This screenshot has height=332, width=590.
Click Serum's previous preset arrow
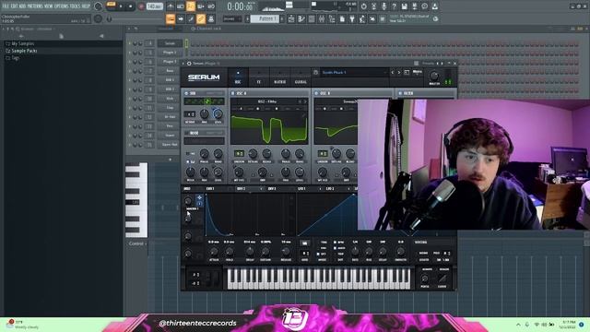(x=393, y=72)
